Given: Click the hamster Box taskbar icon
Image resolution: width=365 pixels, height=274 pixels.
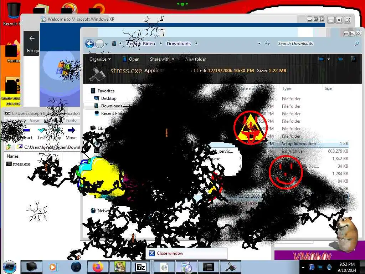Looking at the screenshot, I should click(x=120, y=267).
